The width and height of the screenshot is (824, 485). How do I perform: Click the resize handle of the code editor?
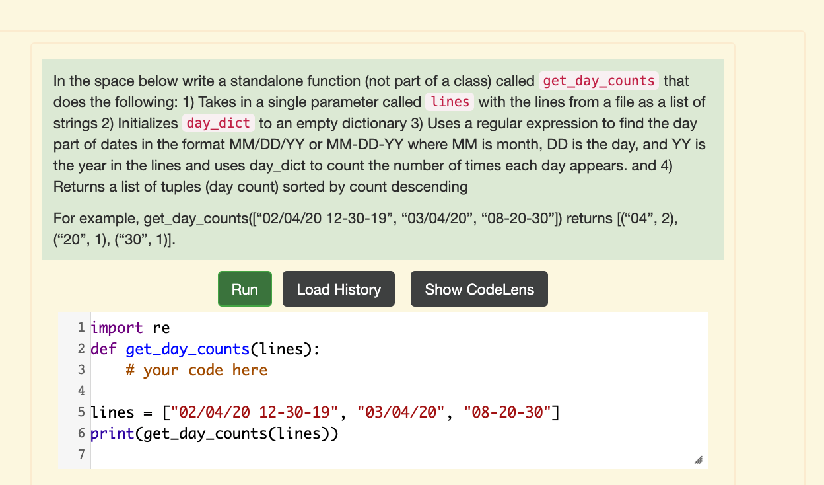pos(699,460)
